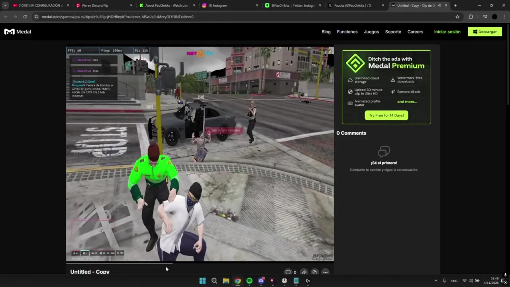This screenshot has width=510, height=287.
Task: Open File Explorer from taskbar
Action: pyautogui.click(x=226, y=281)
